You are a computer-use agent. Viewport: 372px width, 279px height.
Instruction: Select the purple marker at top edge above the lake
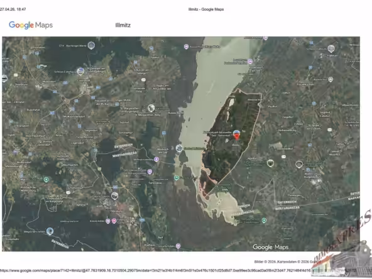265,38
